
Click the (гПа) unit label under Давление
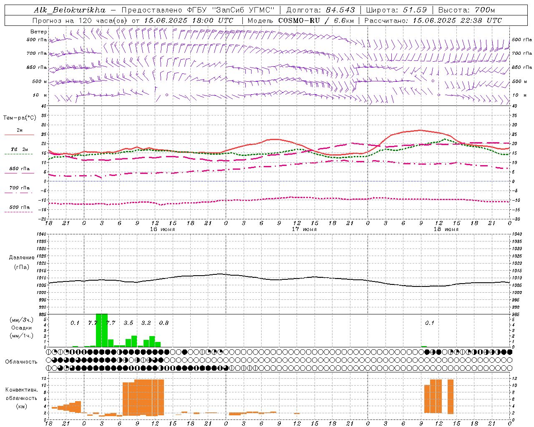coord(22,267)
